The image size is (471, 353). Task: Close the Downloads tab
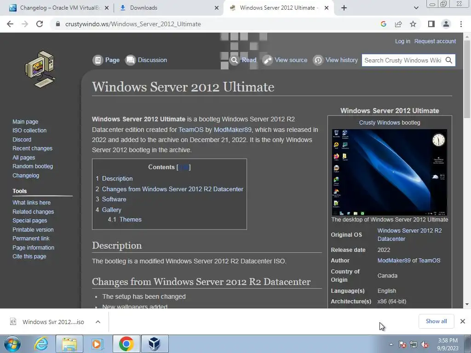coord(216,8)
